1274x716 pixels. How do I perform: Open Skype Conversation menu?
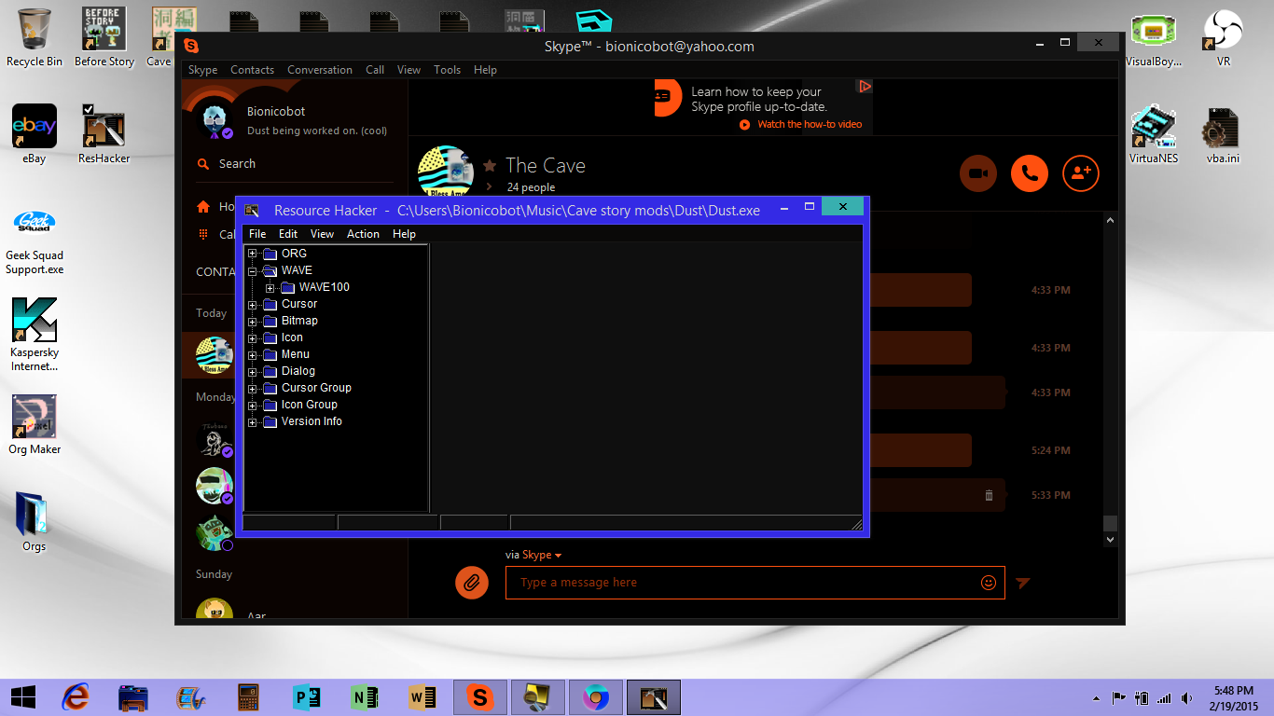(320, 70)
